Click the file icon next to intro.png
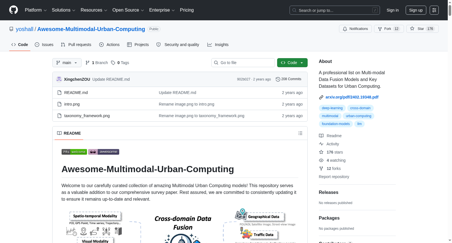452x243 pixels. click(x=59, y=104)
